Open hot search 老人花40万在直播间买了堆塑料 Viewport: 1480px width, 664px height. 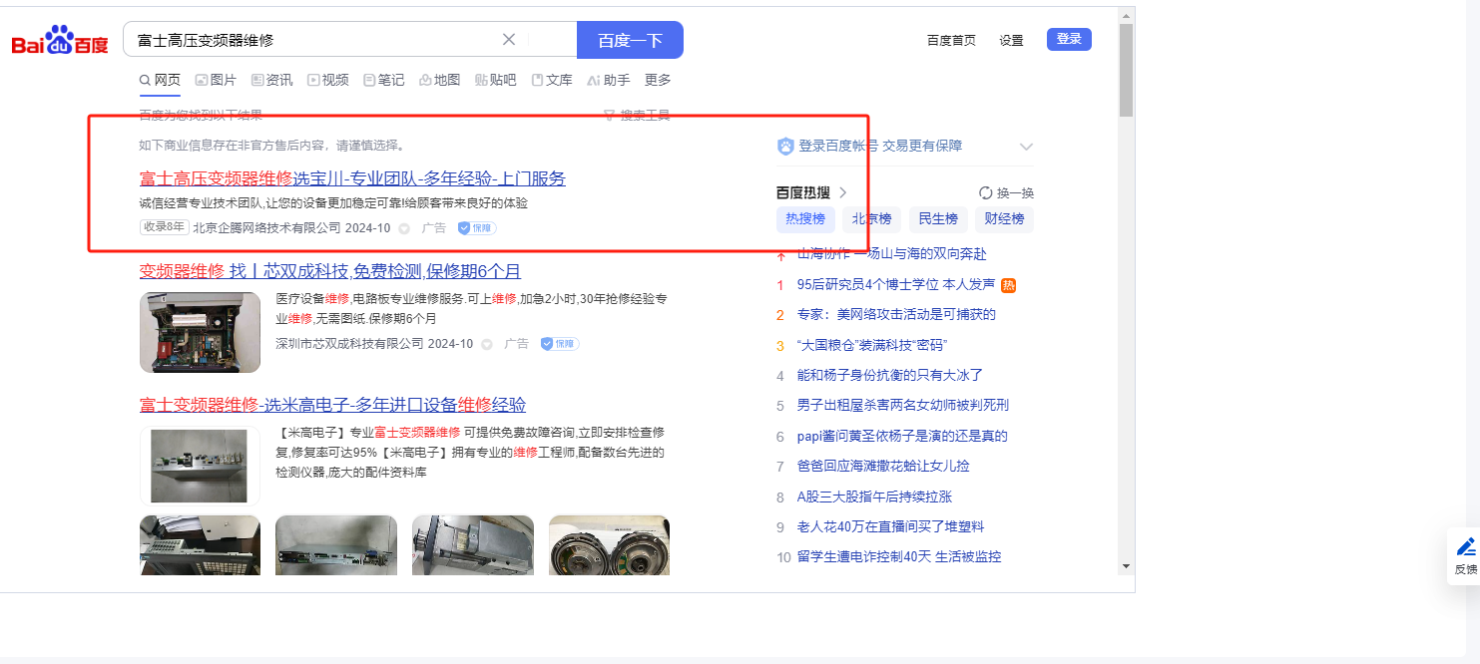pos(890,526)
